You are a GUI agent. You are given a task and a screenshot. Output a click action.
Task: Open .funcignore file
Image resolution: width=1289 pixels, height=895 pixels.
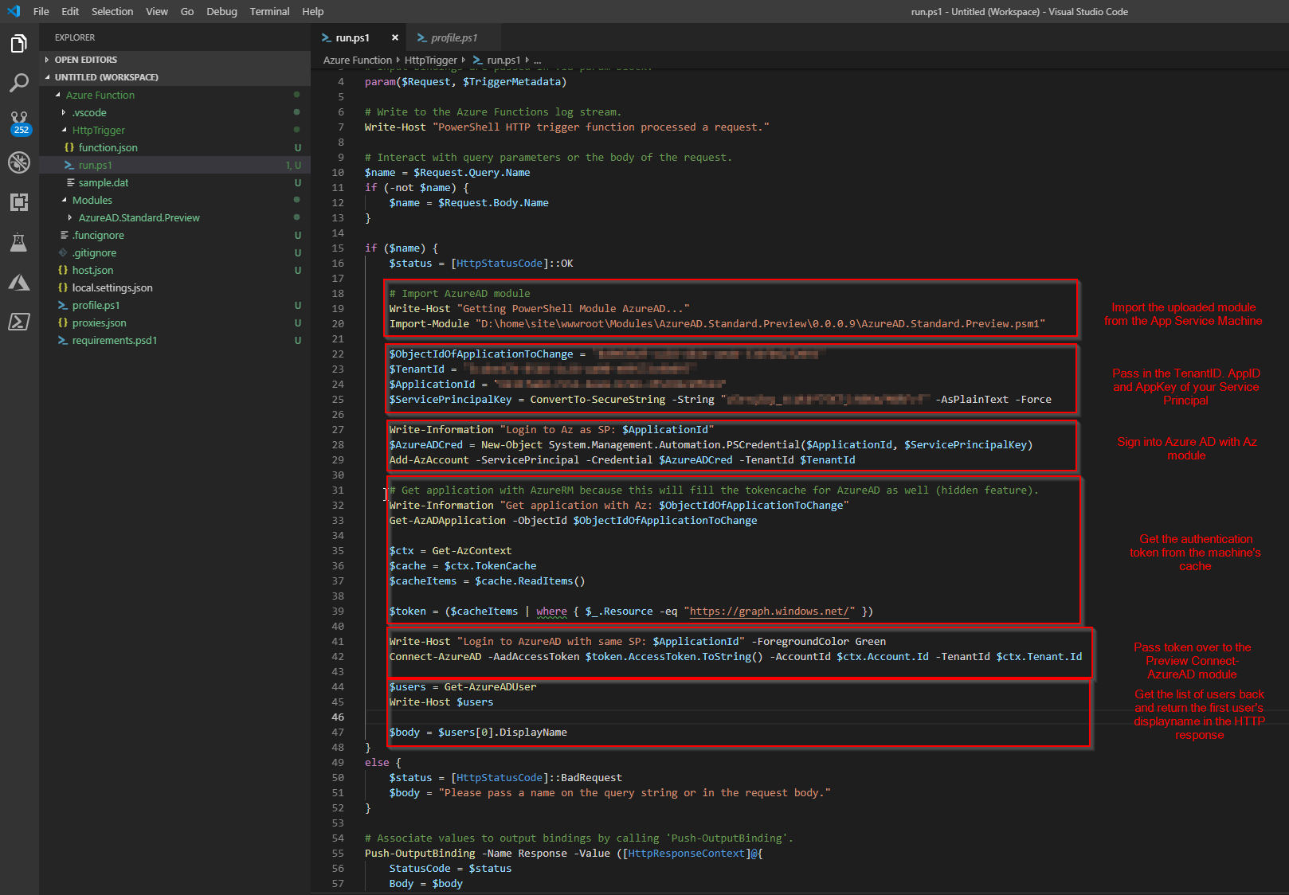tap(175, 235)
